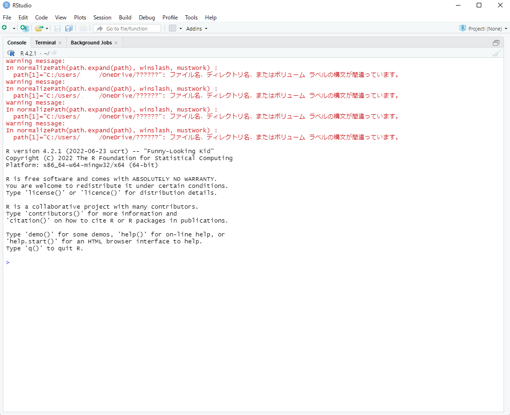Click the "Type 'contributors()'" line
This screenshot has height=415, width=510.
pos(91,214)
